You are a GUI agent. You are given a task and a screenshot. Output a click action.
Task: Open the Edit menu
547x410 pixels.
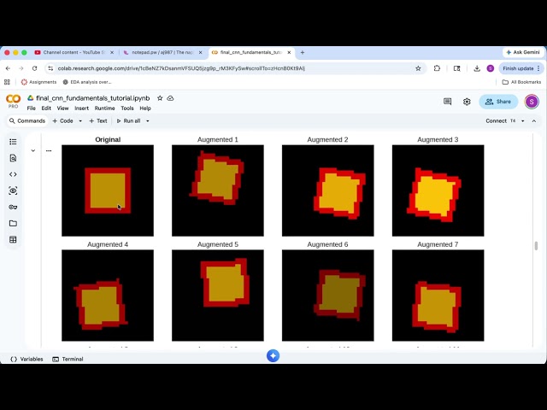tap(46, 108)
